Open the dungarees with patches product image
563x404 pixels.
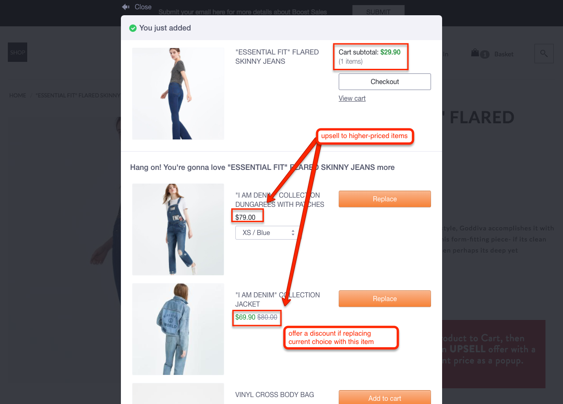tap(178, 229)
